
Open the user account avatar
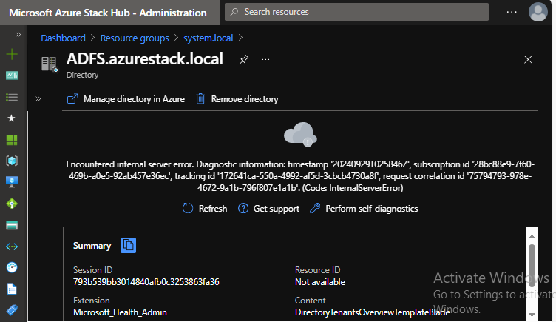(x=538, y=12)
